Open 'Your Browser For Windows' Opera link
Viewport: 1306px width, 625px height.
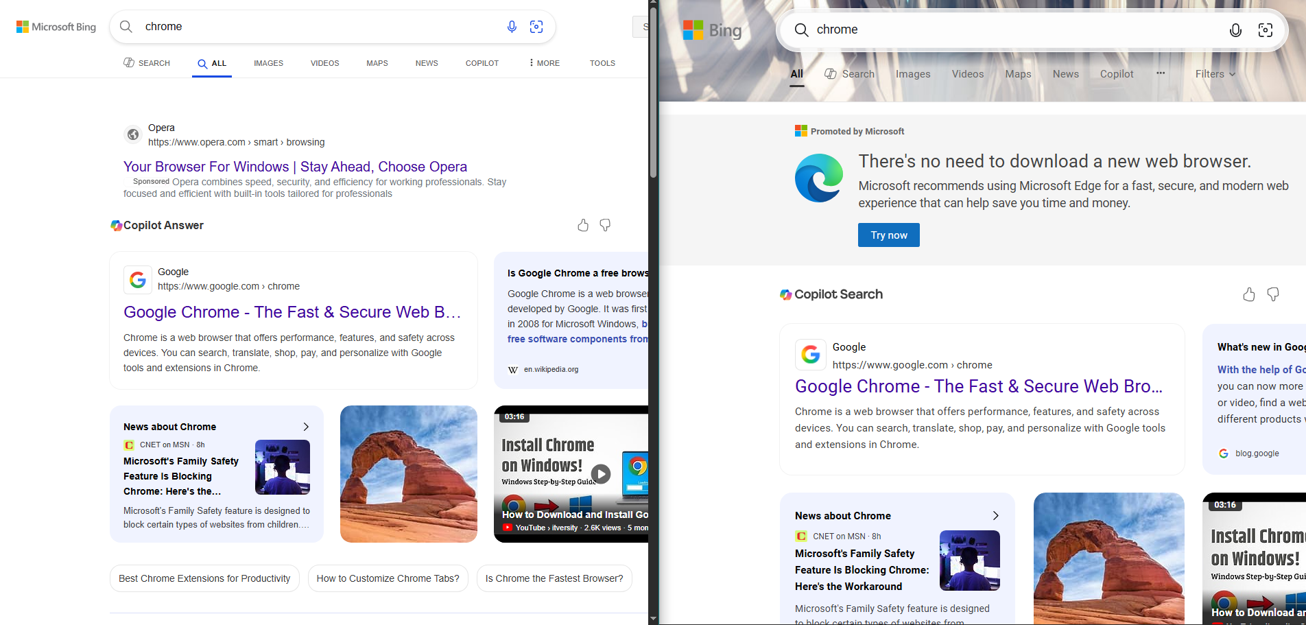295,167
